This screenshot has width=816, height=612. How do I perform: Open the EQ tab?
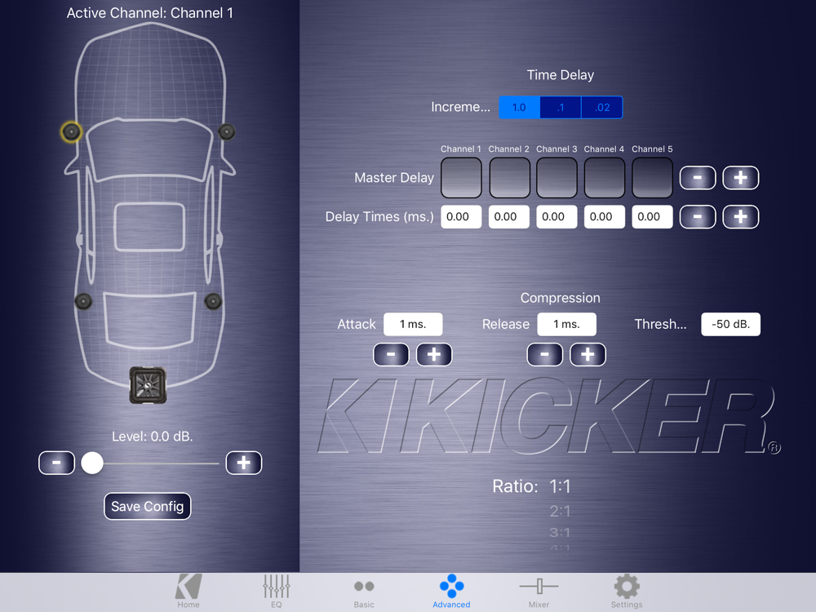pyautogui.click(x=277, y=592)
